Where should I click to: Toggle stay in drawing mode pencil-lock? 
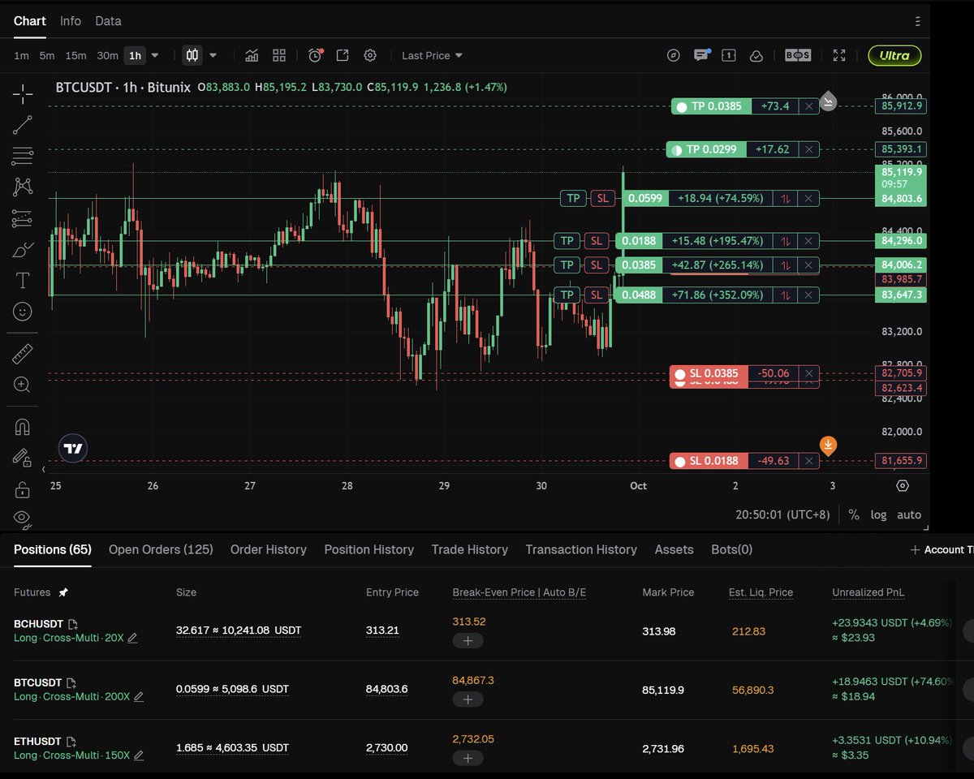click(x=23, y=458)
